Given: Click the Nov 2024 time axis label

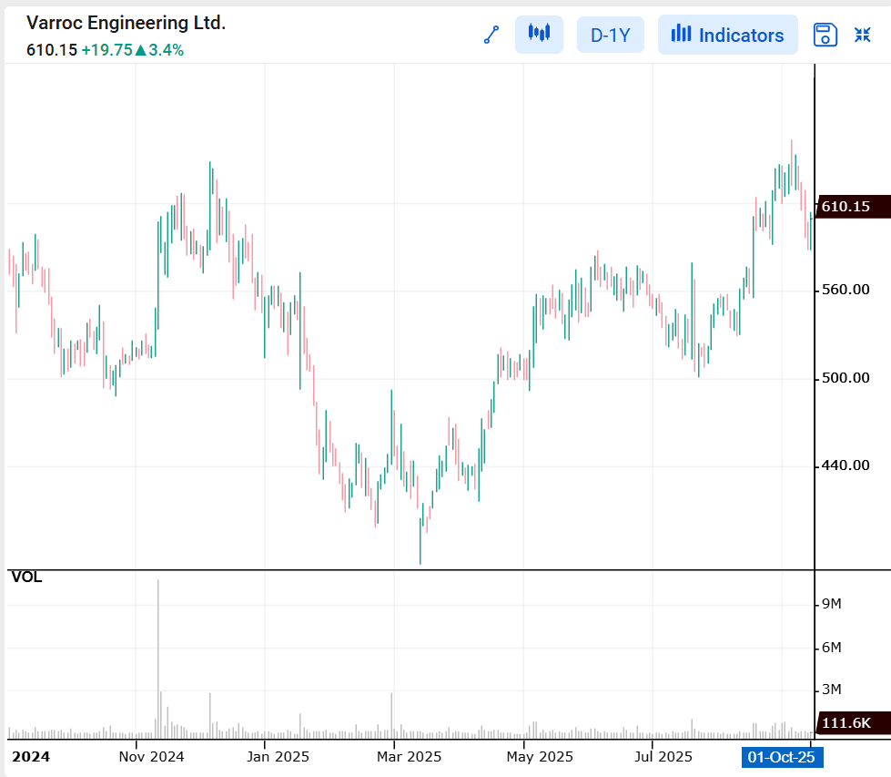Looking at the screenshot, I should [x=151, y=757].
